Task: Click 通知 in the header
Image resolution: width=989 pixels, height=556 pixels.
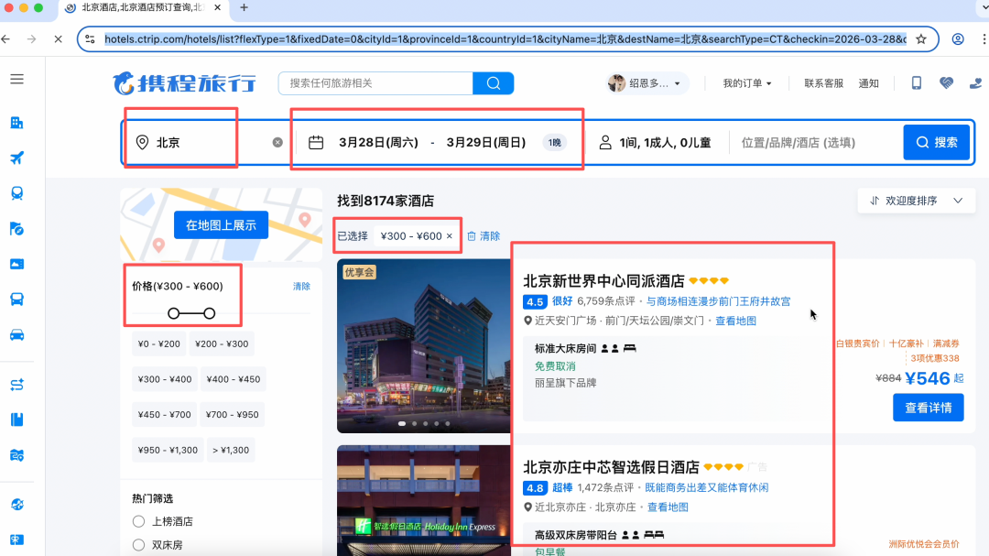Action: coord(868,83)
